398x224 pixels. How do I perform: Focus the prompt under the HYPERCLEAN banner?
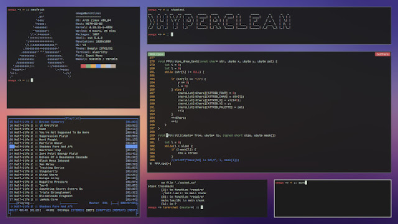pyautogui.click(x=160, y=34)
